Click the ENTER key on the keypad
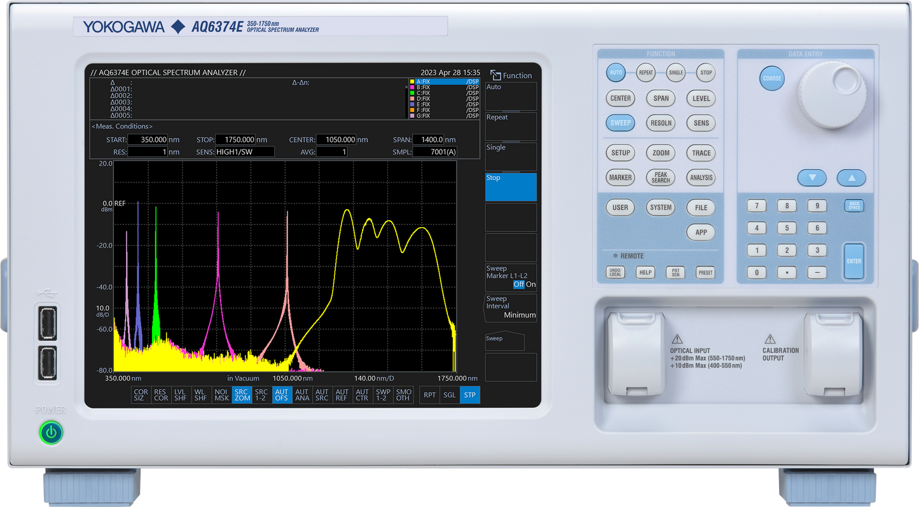This screenshot has width=919, height=507. (x=853, y=261)
